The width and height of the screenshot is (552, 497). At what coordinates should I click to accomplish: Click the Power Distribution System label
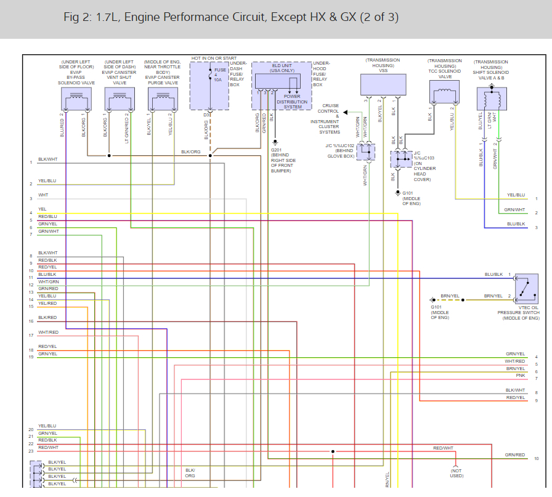pos(292,102)
